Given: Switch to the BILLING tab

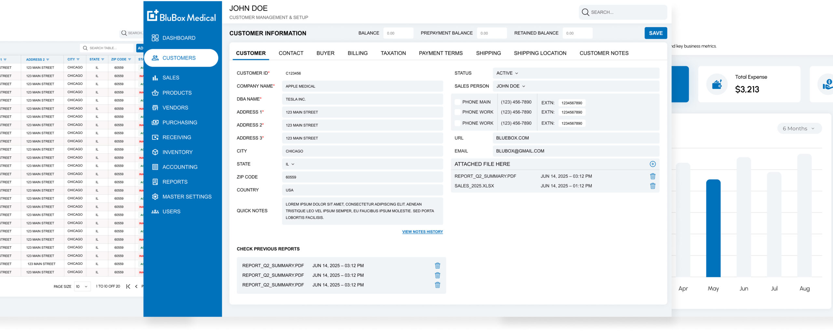Looking at the screenshot, I should tap(357, 53).
